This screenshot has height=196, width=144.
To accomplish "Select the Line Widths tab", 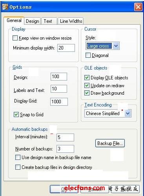I will (71, 21).
